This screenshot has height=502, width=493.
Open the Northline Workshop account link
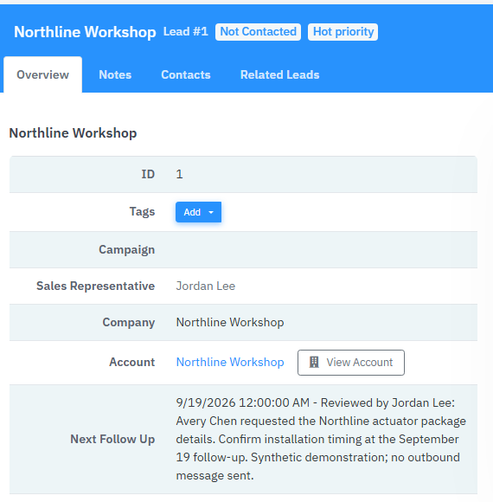230,362
